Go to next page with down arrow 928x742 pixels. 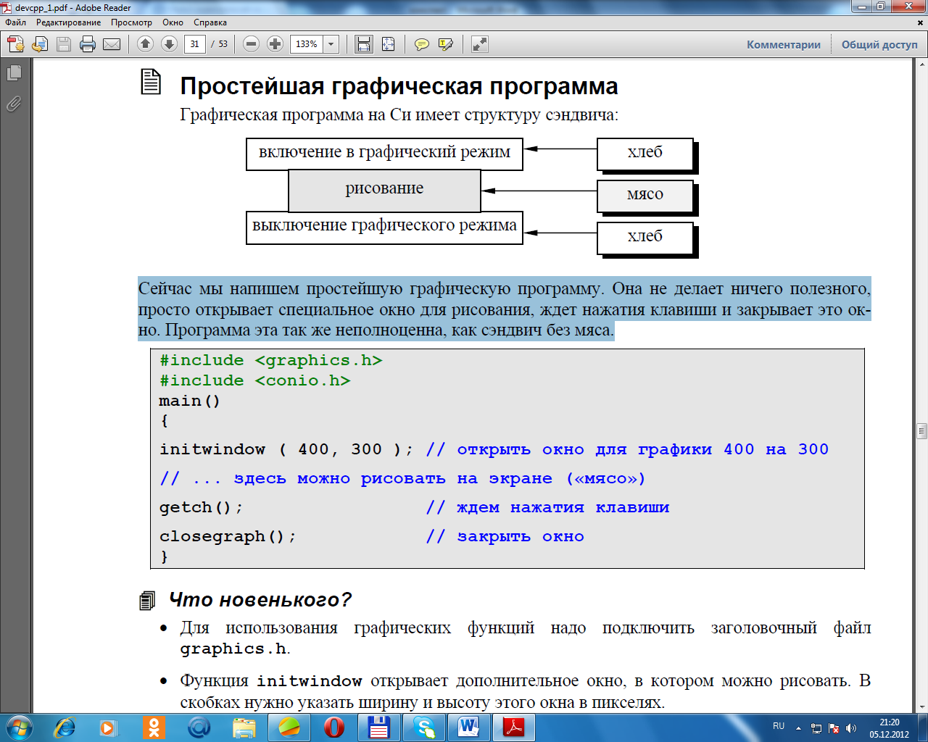coord(169,44)
